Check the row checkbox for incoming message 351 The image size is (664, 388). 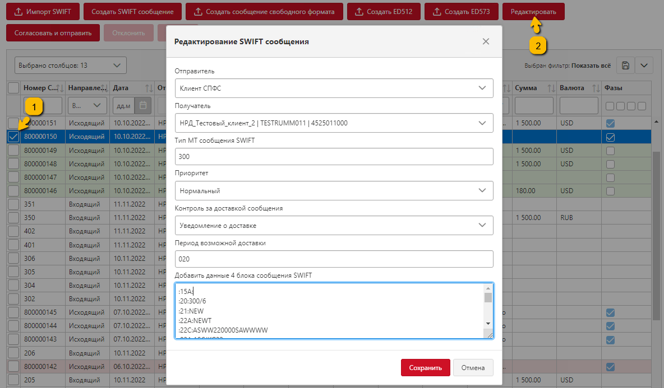click(x=13, y=204)
